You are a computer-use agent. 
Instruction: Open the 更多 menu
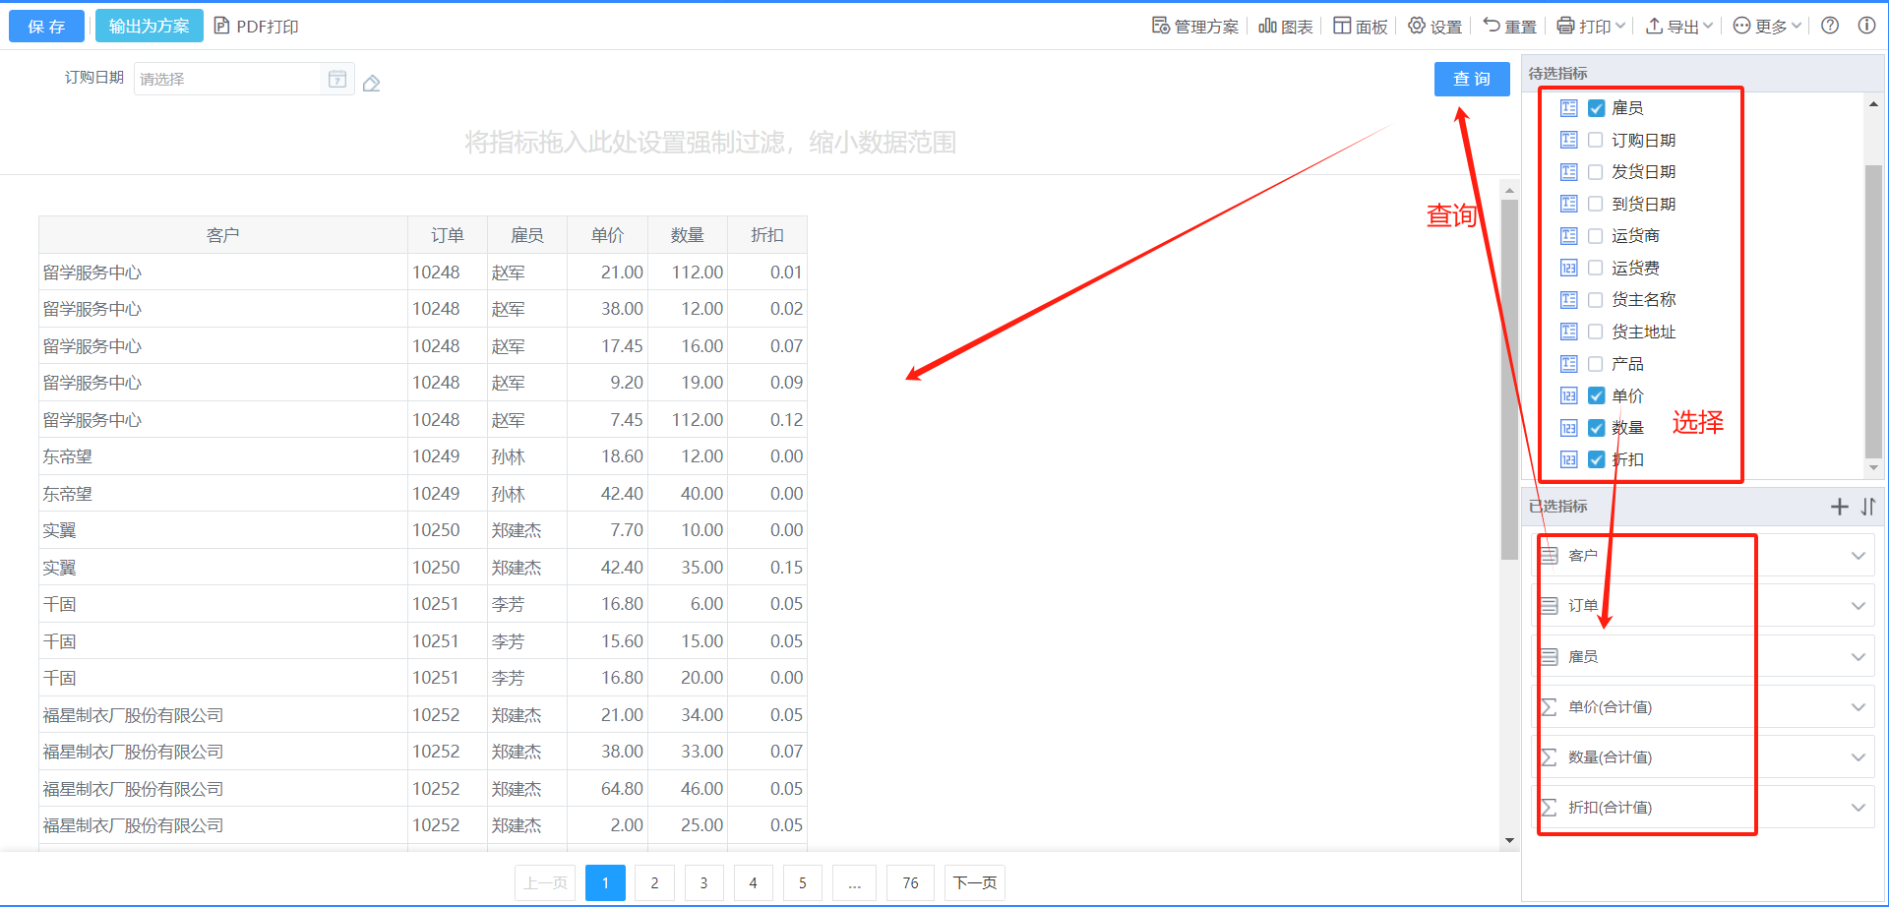click(1767, 27)
